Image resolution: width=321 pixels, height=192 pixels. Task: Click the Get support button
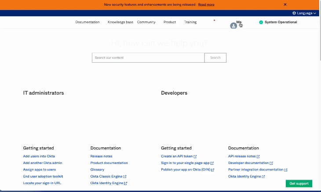click(x=299, y=183)
